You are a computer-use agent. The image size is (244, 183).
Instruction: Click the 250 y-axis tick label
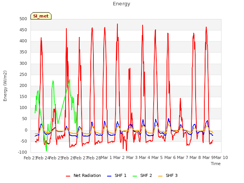23,75
